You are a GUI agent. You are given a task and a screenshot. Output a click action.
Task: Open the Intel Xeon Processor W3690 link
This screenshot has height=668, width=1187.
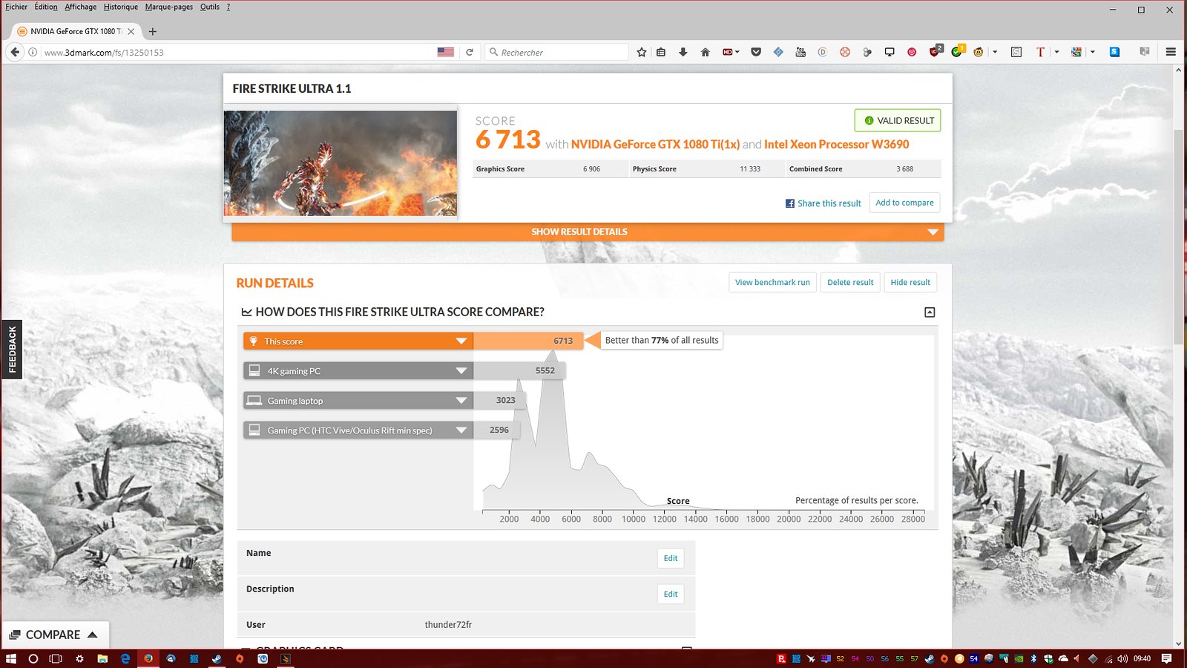[836, 144]
